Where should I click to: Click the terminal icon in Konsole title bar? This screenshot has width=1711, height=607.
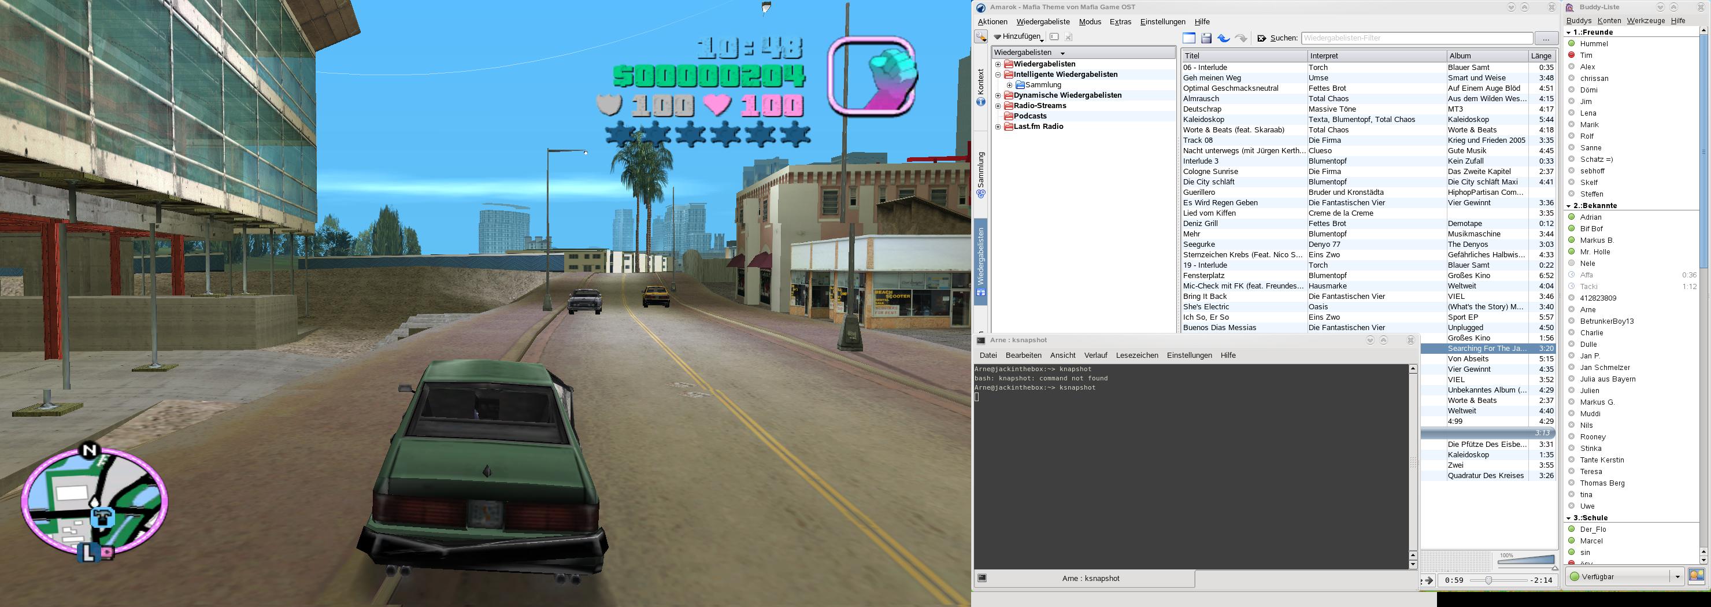(981, 340)
